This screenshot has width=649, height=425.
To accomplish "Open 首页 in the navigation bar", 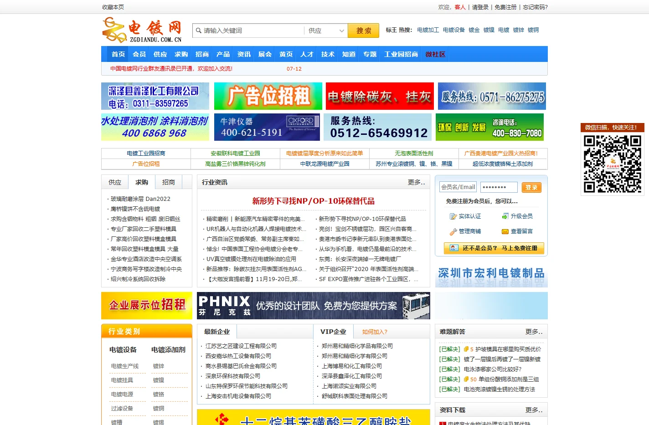I will (118, 54).
